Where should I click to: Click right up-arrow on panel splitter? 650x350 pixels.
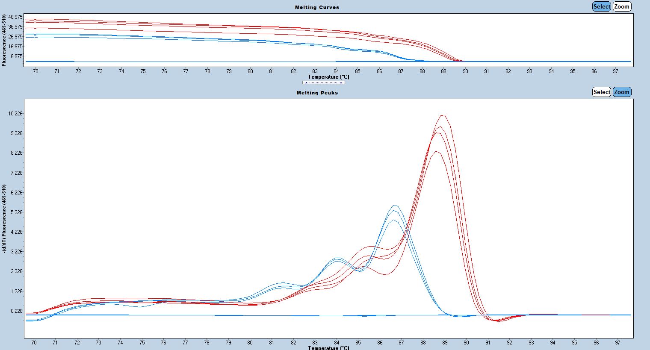pyautogui.click(x=341, y=82)
